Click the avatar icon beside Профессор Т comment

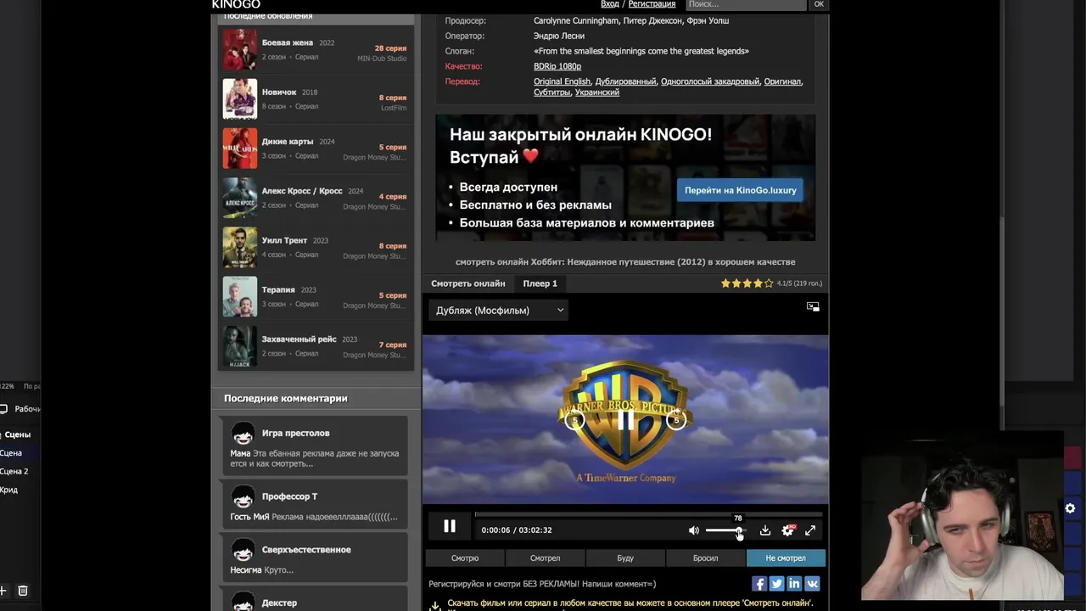pos(244,496)
